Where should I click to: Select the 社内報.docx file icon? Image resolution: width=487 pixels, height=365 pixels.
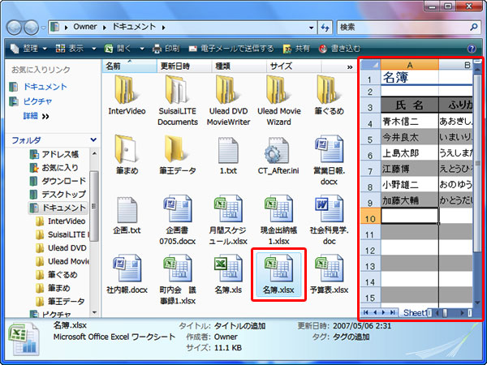127,268
